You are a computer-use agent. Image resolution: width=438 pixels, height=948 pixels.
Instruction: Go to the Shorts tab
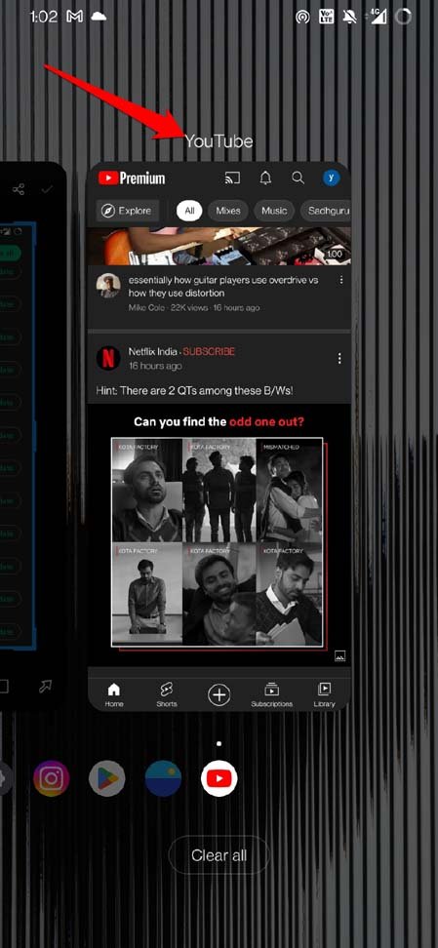click(167, 694)
